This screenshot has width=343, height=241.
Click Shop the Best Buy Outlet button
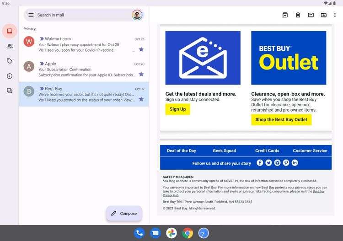[x=281, y=120]
